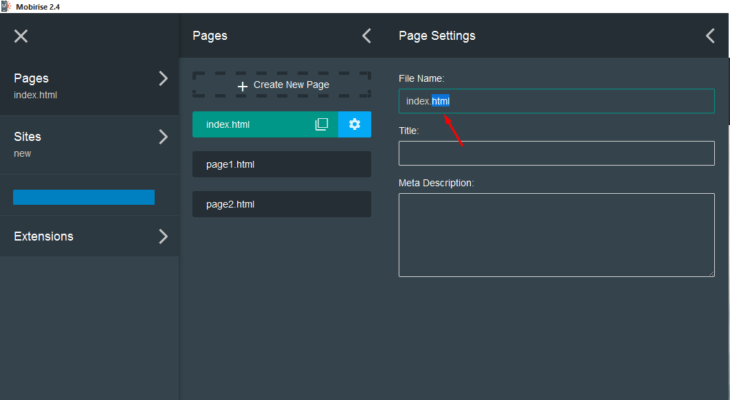The image size is (730, 400).
Task: Select page2.html in the pages list
Action: point(281,204)
